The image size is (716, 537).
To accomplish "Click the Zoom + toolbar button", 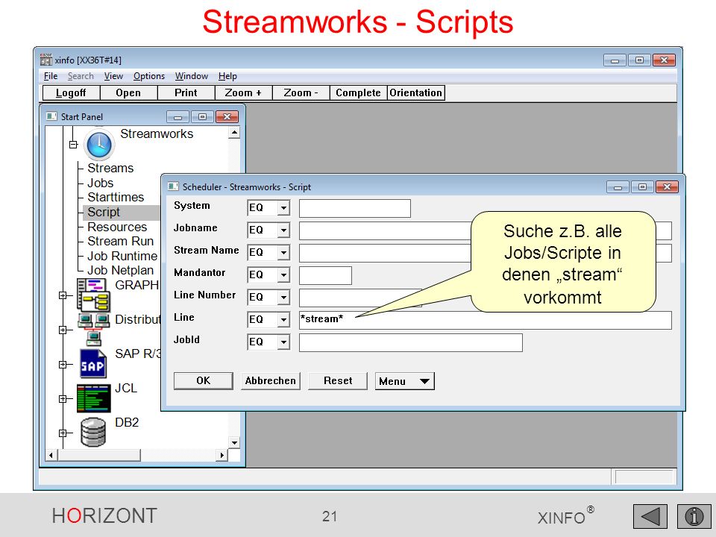I will coord(243,92).
